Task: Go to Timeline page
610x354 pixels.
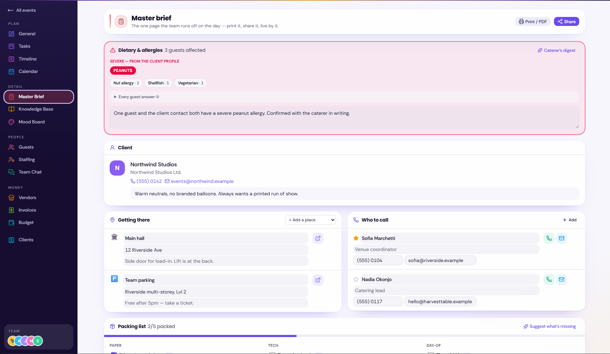Action: (x=39, y=59)
